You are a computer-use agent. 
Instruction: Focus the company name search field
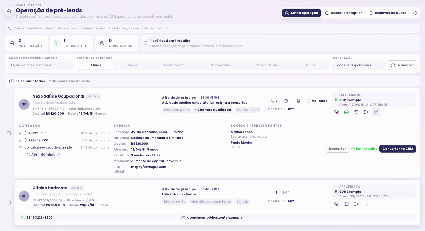41,65
